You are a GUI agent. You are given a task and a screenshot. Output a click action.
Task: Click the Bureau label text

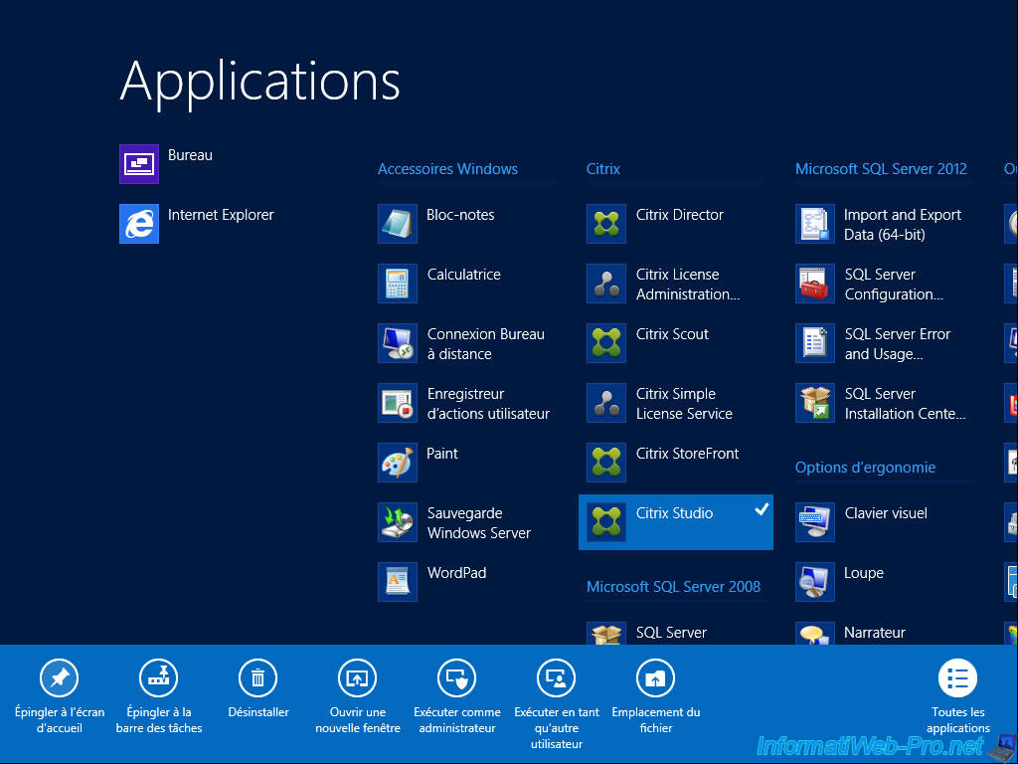190,155
